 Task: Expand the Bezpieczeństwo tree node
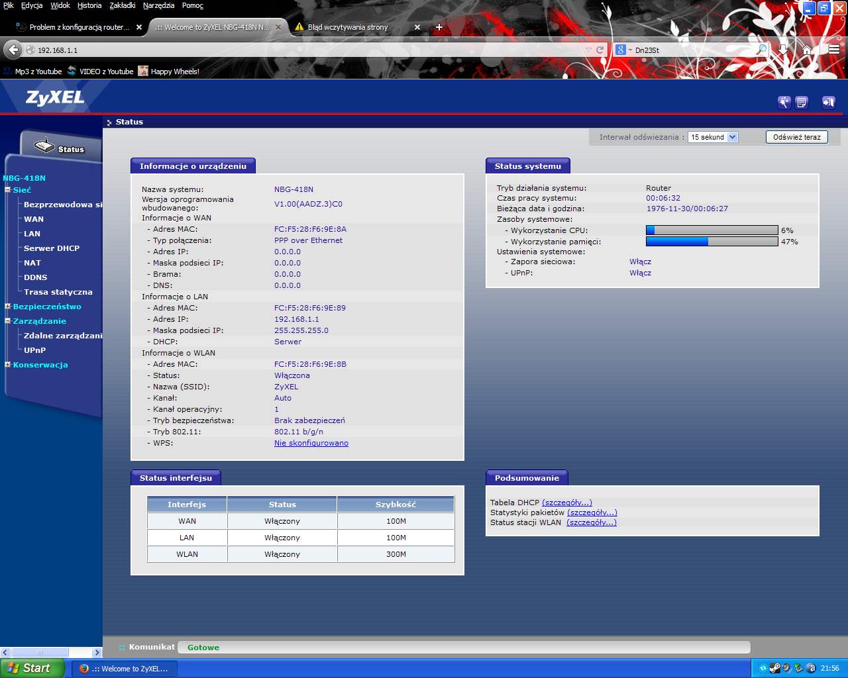click(7, 307)
